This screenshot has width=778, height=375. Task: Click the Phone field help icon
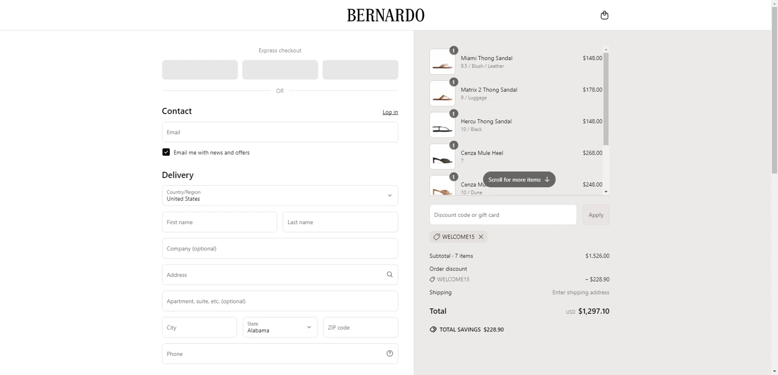pos(390,354)
